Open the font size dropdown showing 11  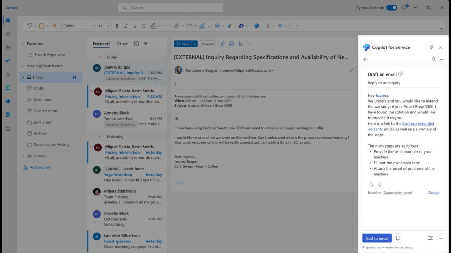pos(104,26)
